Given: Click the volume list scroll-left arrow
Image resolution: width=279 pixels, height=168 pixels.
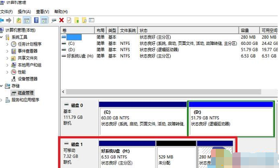Looking at the screenshot, I should point(63,92).
